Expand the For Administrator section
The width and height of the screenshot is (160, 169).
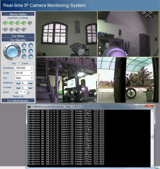pyautogui.click(x=18, y=101)
